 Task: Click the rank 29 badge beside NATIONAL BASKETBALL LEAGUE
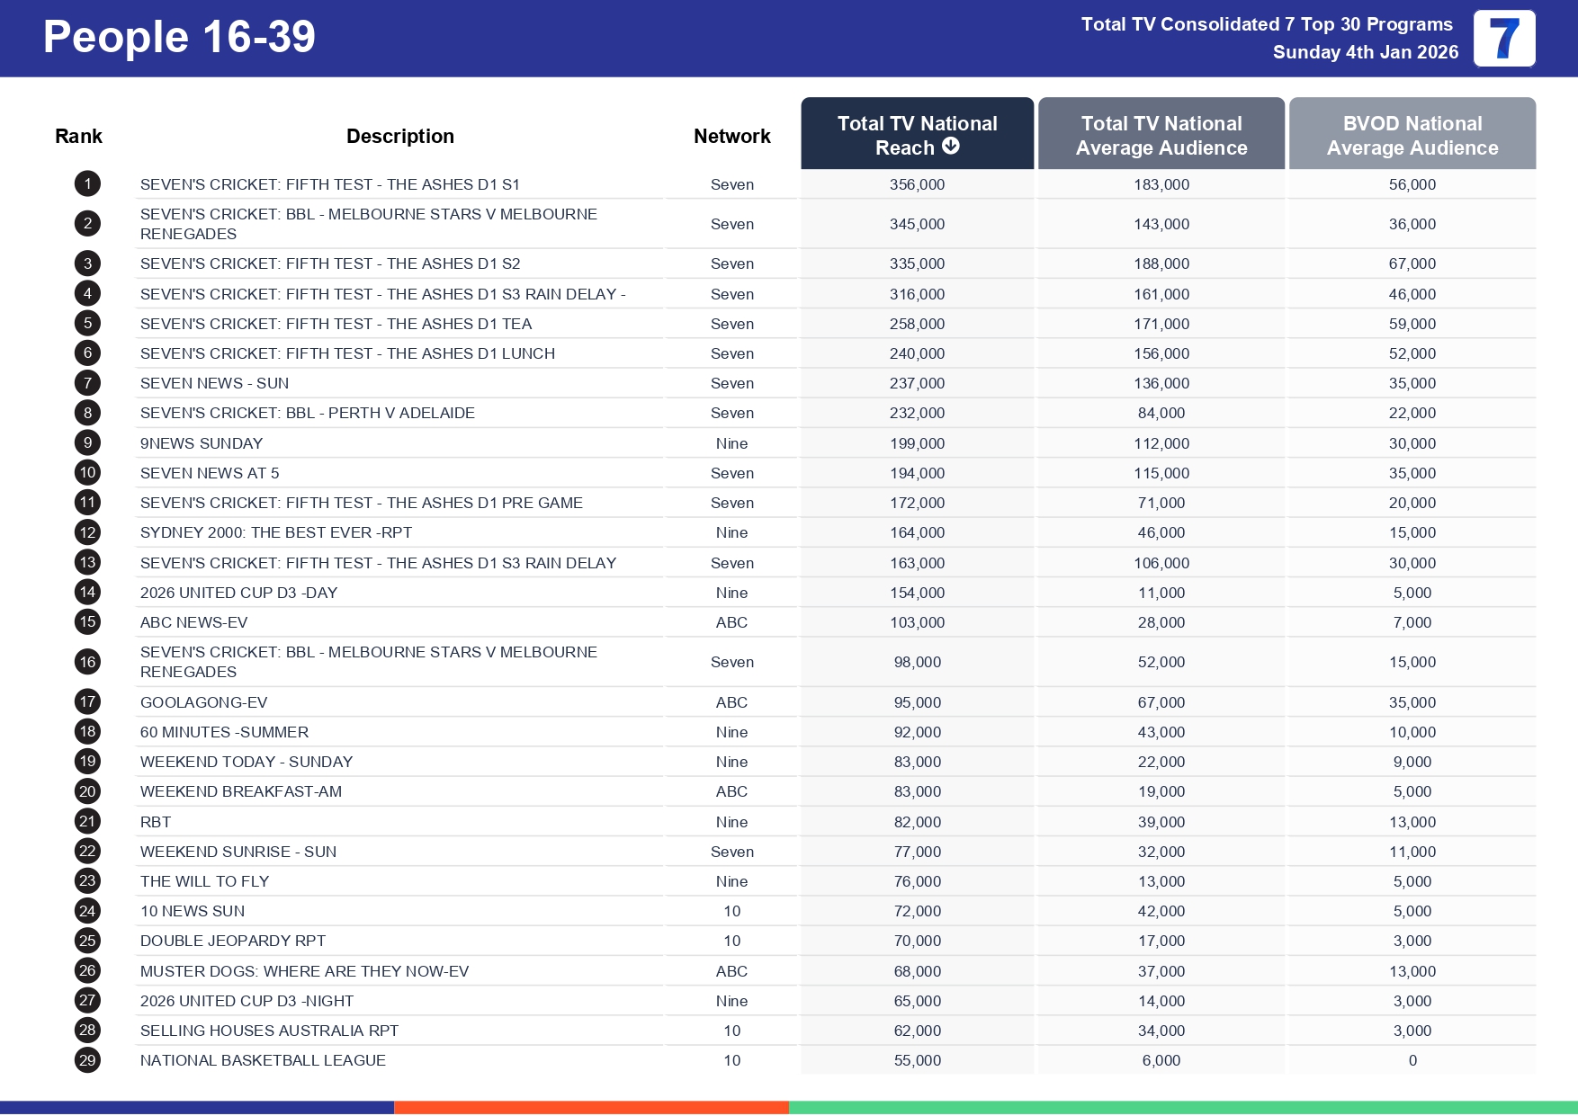click(x=87, y=1059)
